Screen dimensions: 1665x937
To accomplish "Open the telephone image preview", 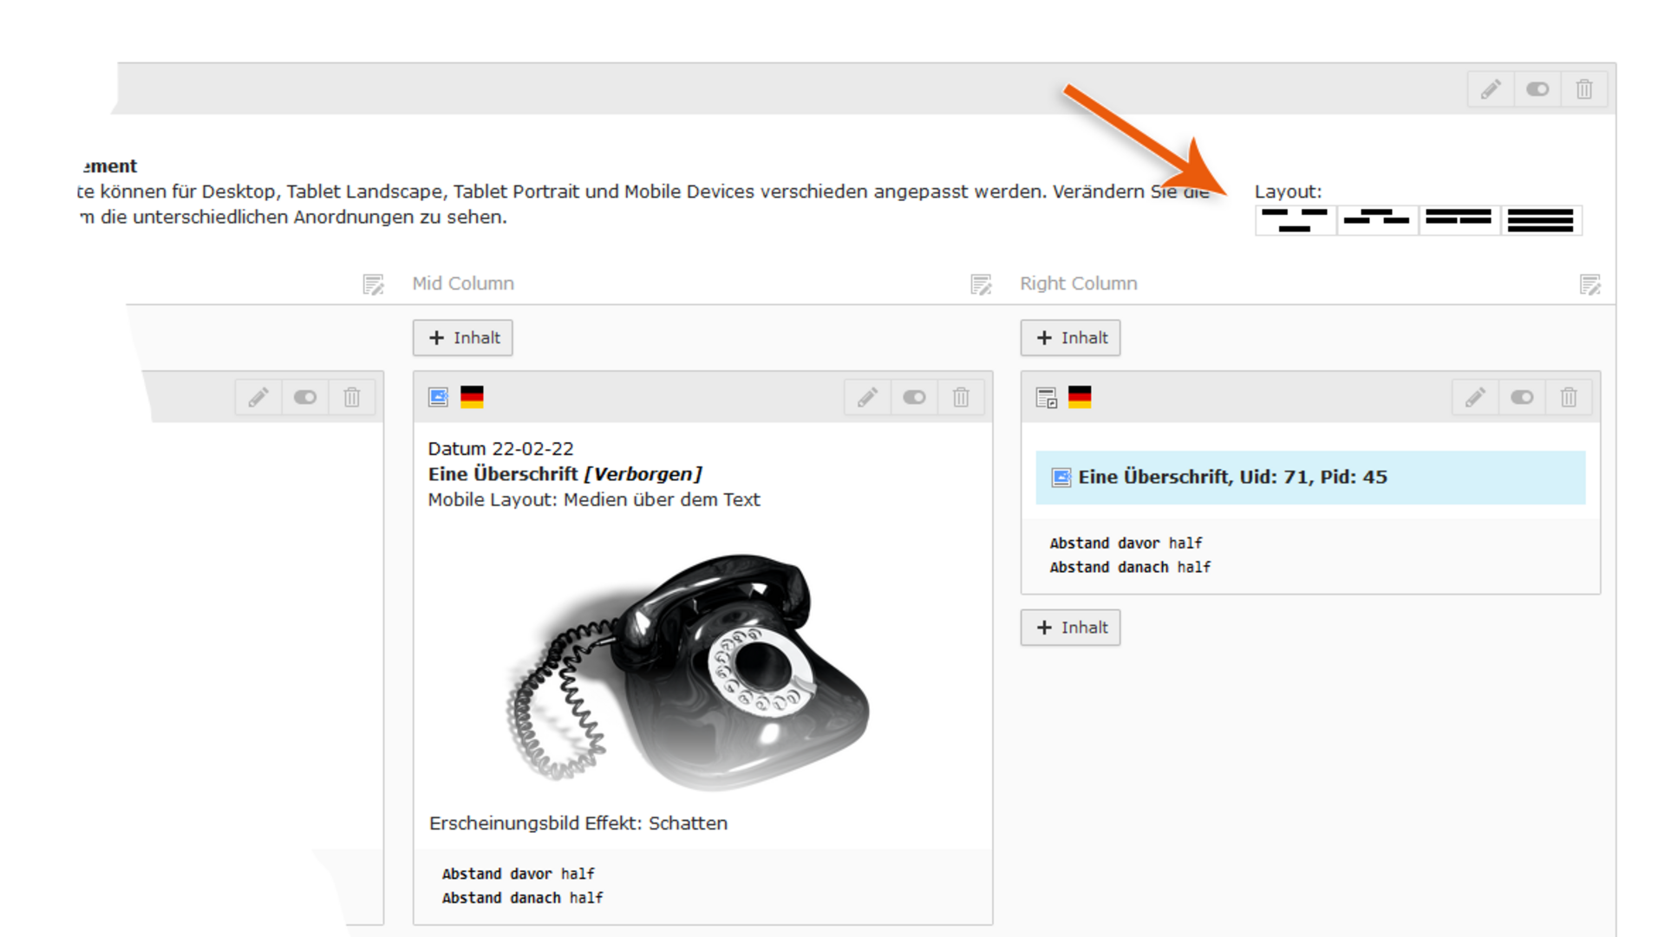I will pos(689,670).
